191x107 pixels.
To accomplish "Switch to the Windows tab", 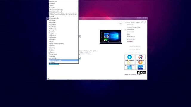I will 127,22.
